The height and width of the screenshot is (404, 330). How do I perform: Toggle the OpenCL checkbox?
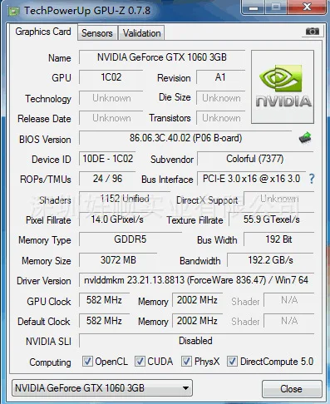[87, 362]
